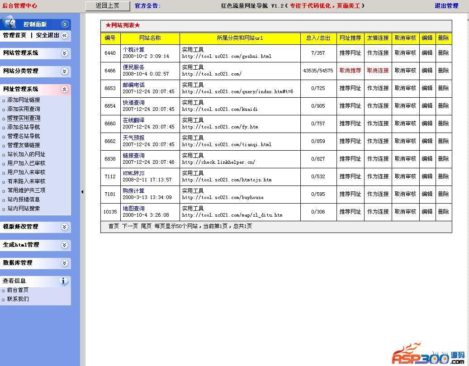Open the 便民服务 site link

[x=133, y=67]
